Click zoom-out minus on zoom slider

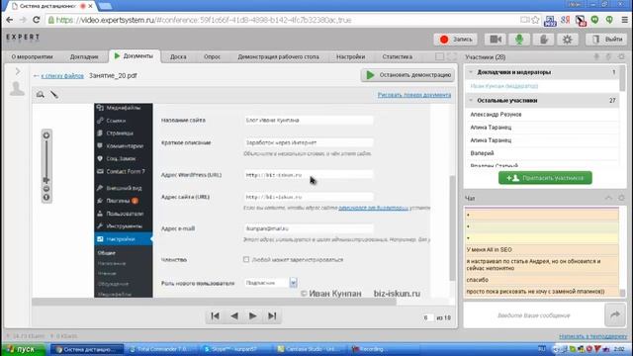[x=46, y=189]
